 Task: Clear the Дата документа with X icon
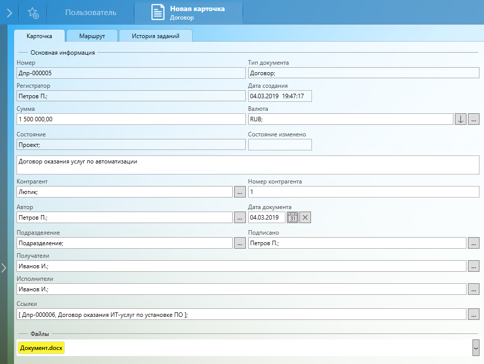point(305,217)
